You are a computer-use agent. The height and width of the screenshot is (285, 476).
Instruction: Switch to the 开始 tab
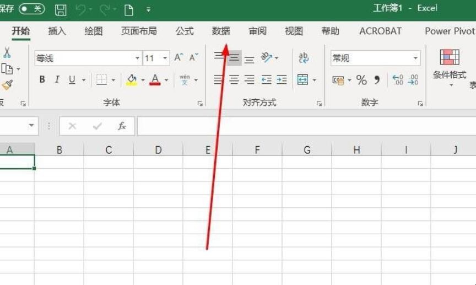(x=20, y=31)
